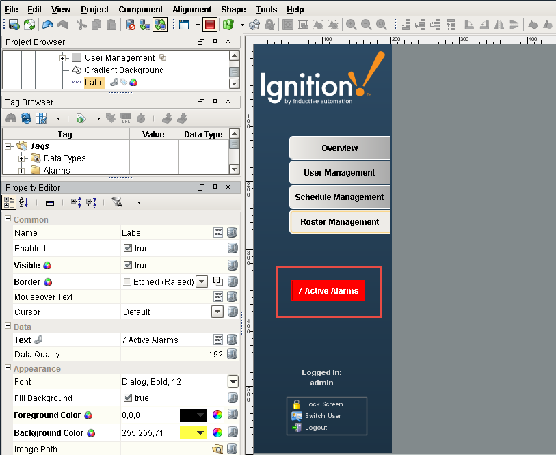Screen dimensions: 556x455
Task: Click the User Management navigation button
Action: click(339, 173)
